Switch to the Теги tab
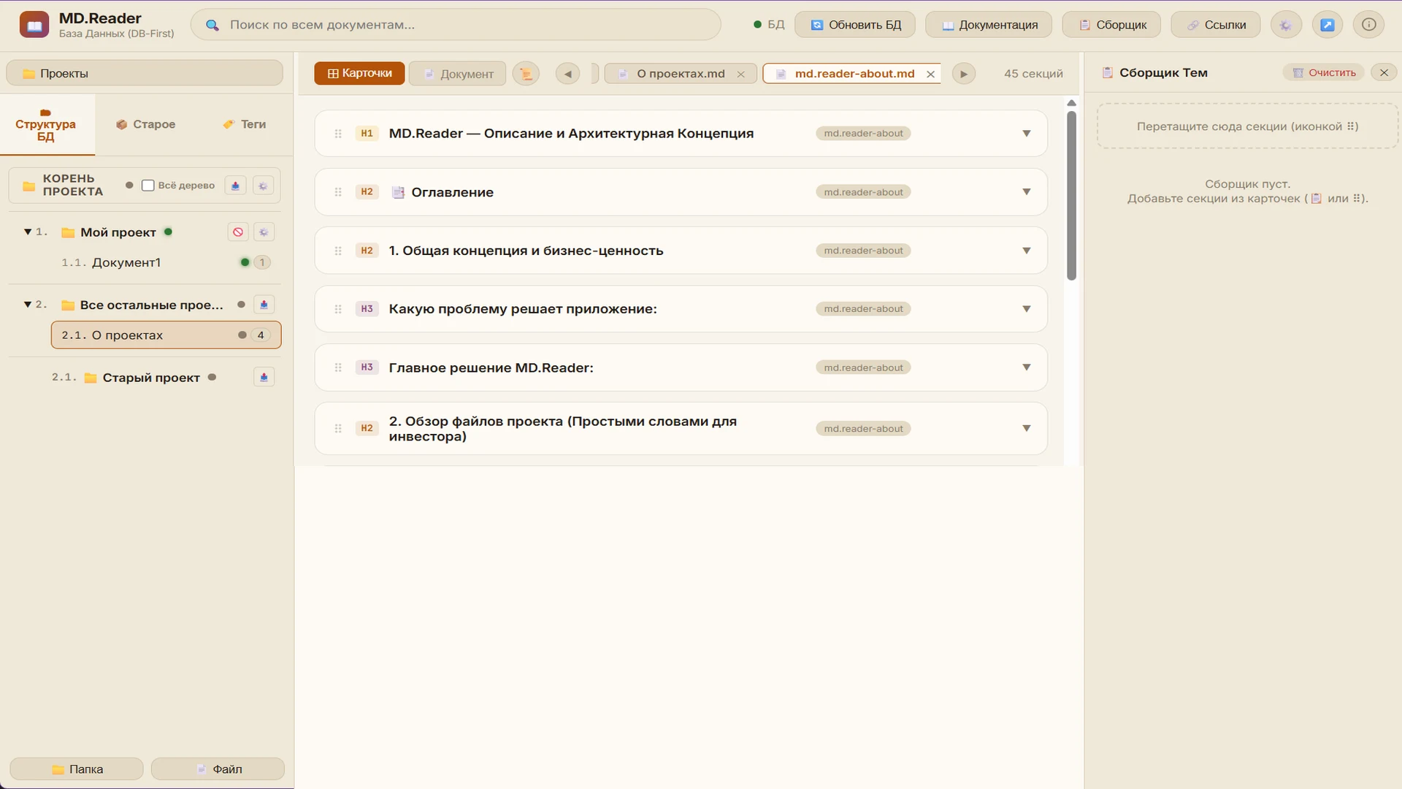1402x789 pixels. click(x=245, y=124)
